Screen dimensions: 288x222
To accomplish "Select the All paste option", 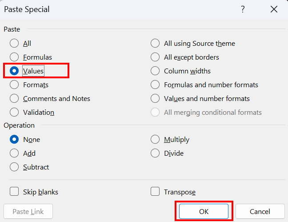I will click(x=15, y=44).
